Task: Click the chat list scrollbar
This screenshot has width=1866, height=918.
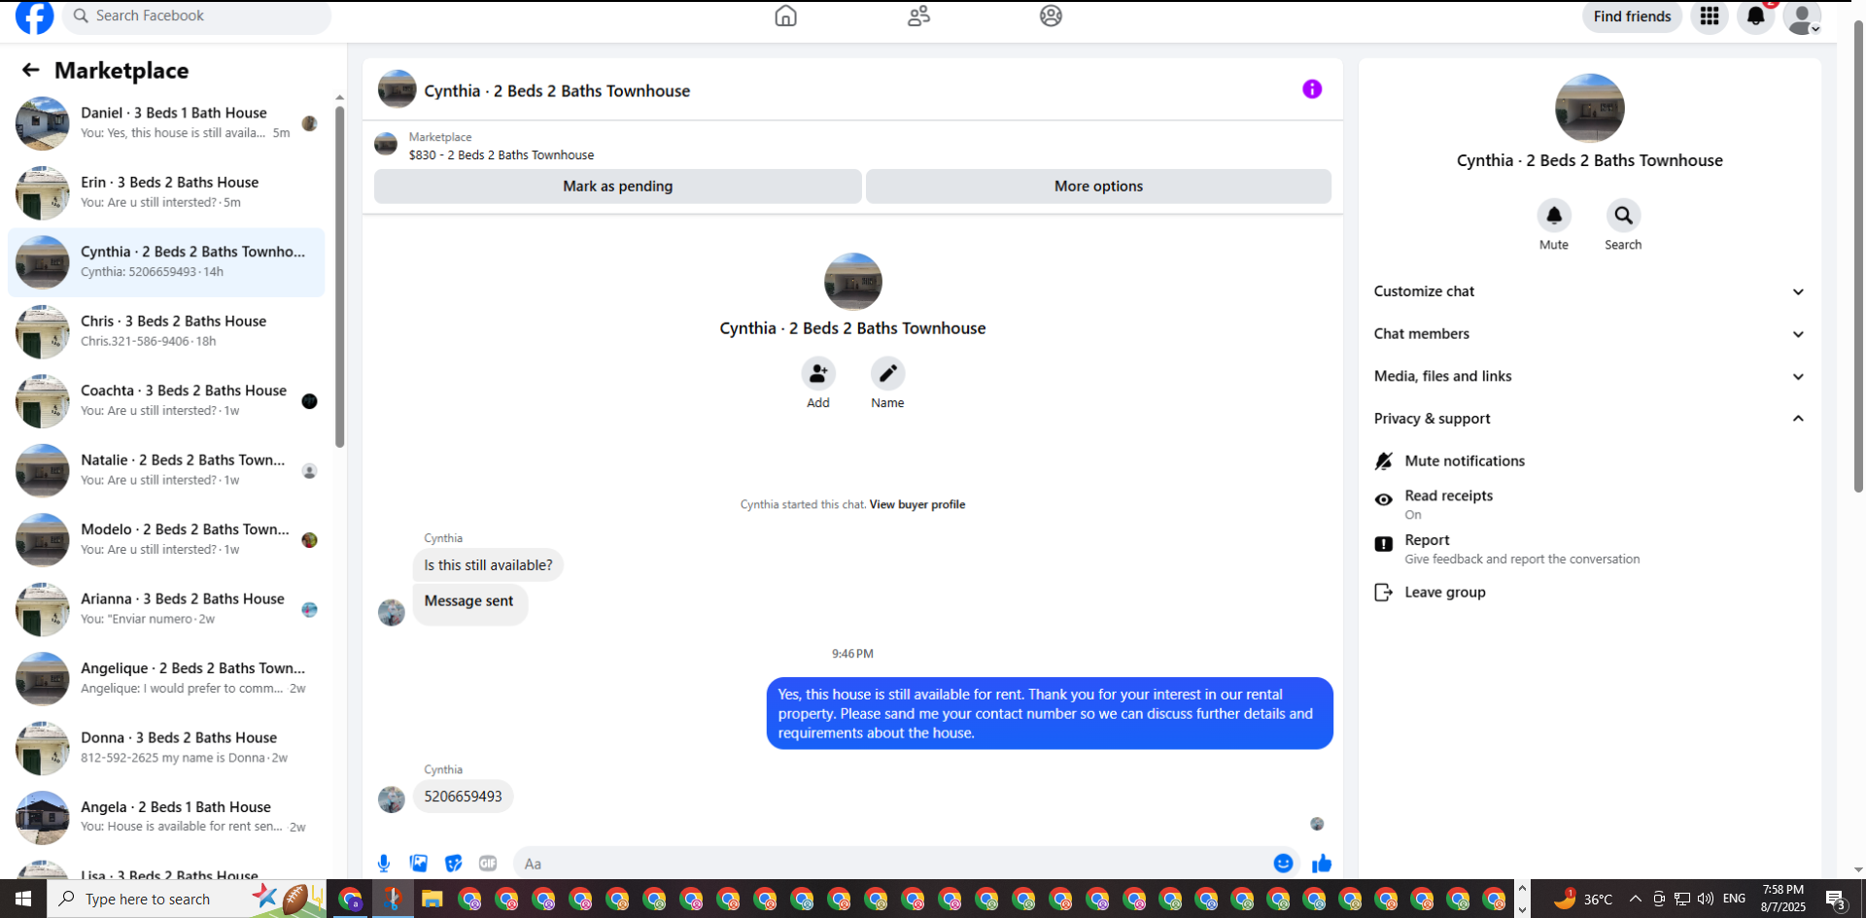Action: (339, 276)
